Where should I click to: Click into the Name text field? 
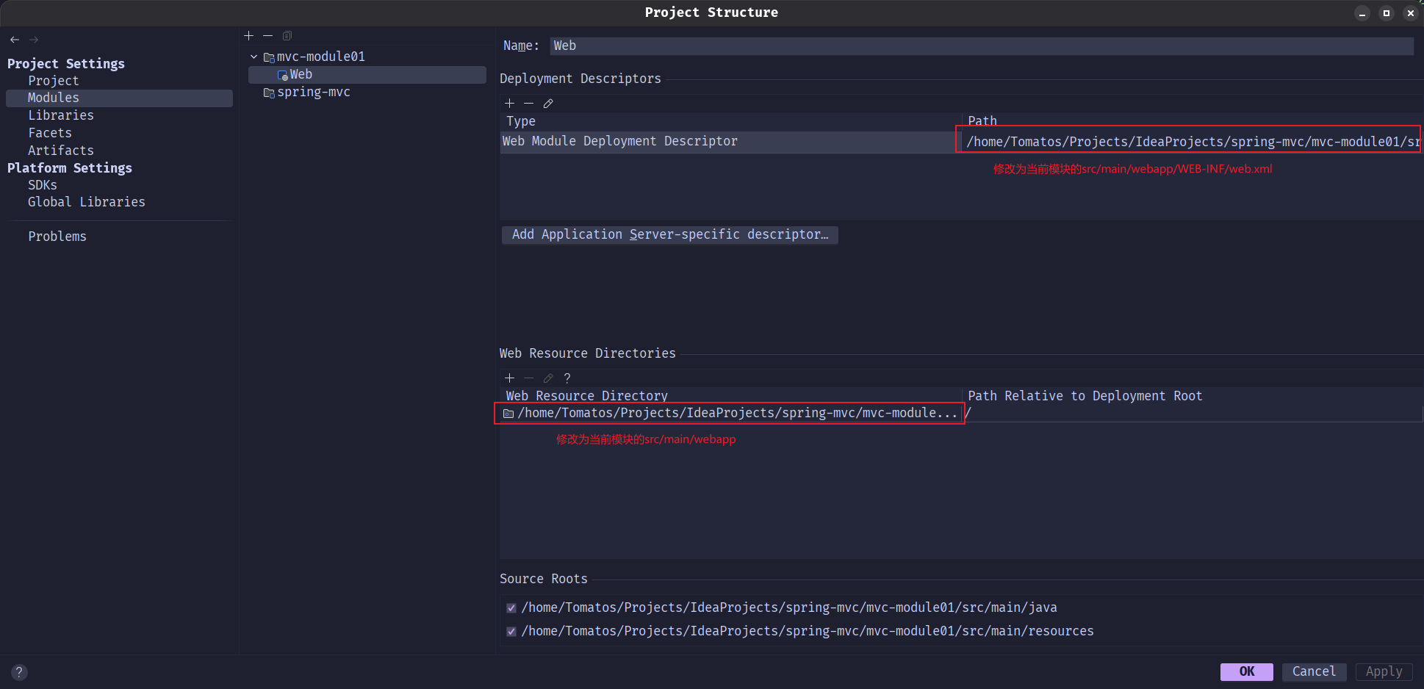(981, 46)
